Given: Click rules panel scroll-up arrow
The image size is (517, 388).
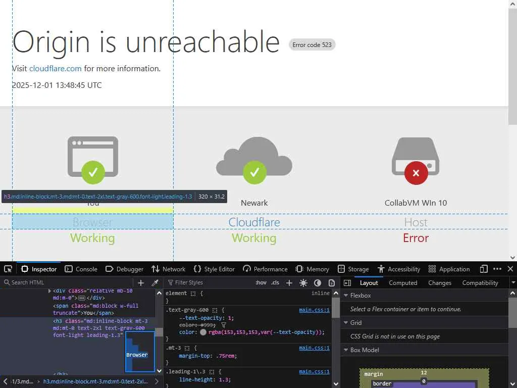Looking at the screenshot, I should click(336, 293).
